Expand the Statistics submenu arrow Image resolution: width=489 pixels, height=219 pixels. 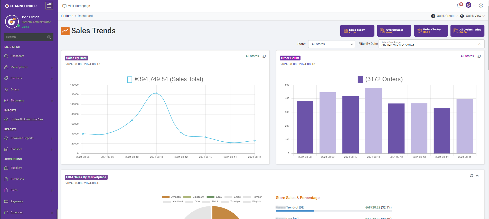(x=52, y=150)
